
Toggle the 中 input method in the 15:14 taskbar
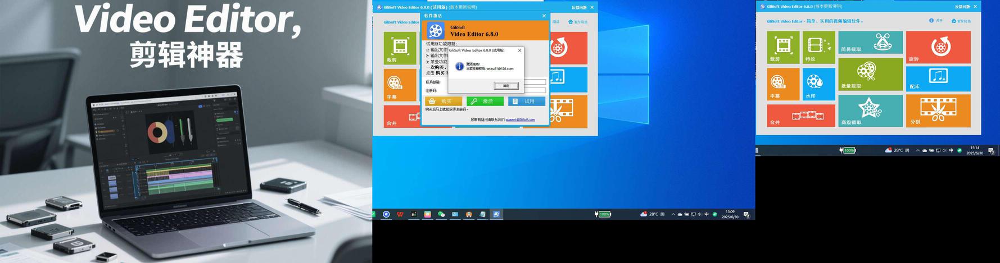(951, 150)
